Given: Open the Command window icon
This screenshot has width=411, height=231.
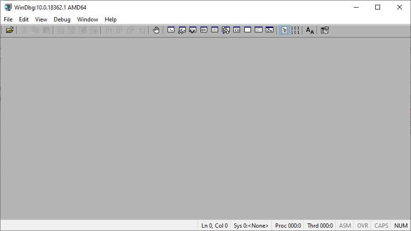Looking at the screenshot, I should pyautogui.click(x=171, y=30).
